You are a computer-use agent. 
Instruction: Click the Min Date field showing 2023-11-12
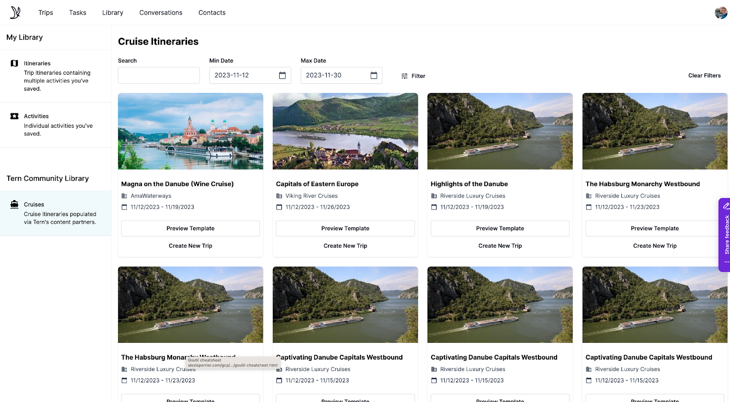250,75
